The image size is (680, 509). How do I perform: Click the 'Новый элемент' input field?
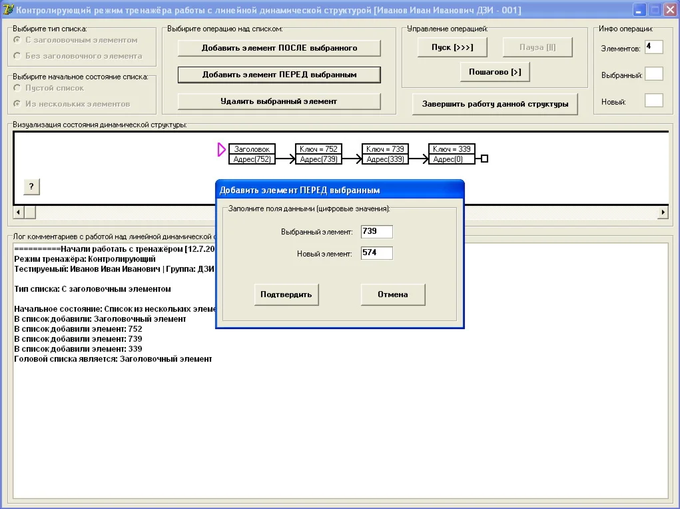[x=377, y=253]
